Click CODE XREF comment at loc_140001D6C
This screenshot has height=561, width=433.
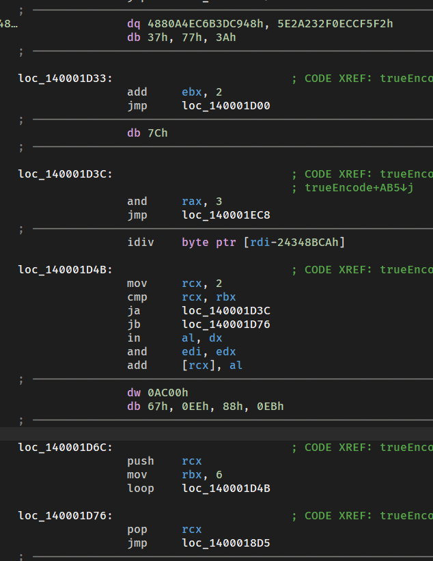pos(362,447)
